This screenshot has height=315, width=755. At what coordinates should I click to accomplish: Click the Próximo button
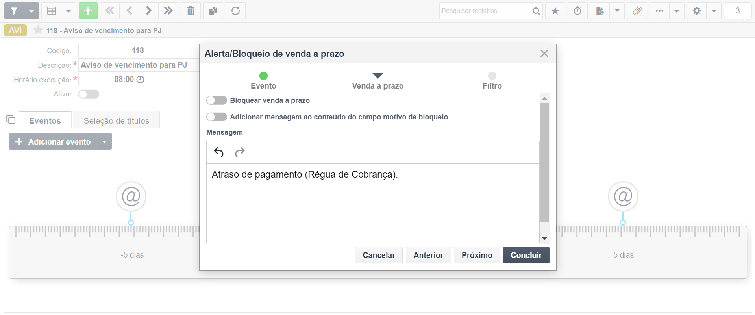pos(477,255)
